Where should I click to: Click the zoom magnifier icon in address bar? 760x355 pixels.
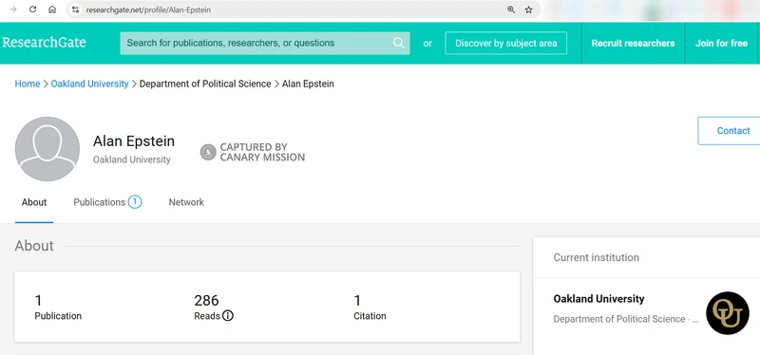[511, 9]
